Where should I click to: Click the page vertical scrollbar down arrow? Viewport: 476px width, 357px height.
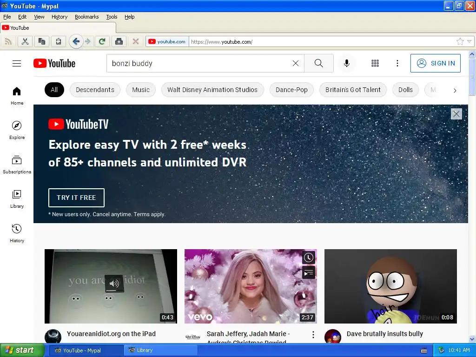472,339
